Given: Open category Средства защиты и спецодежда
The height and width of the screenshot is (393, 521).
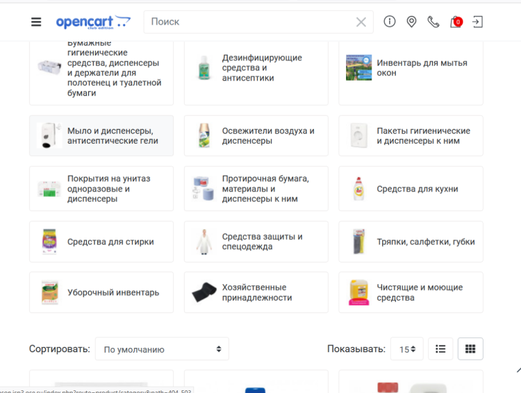Looking at the screenshot, I should click(x=256, y=242).
